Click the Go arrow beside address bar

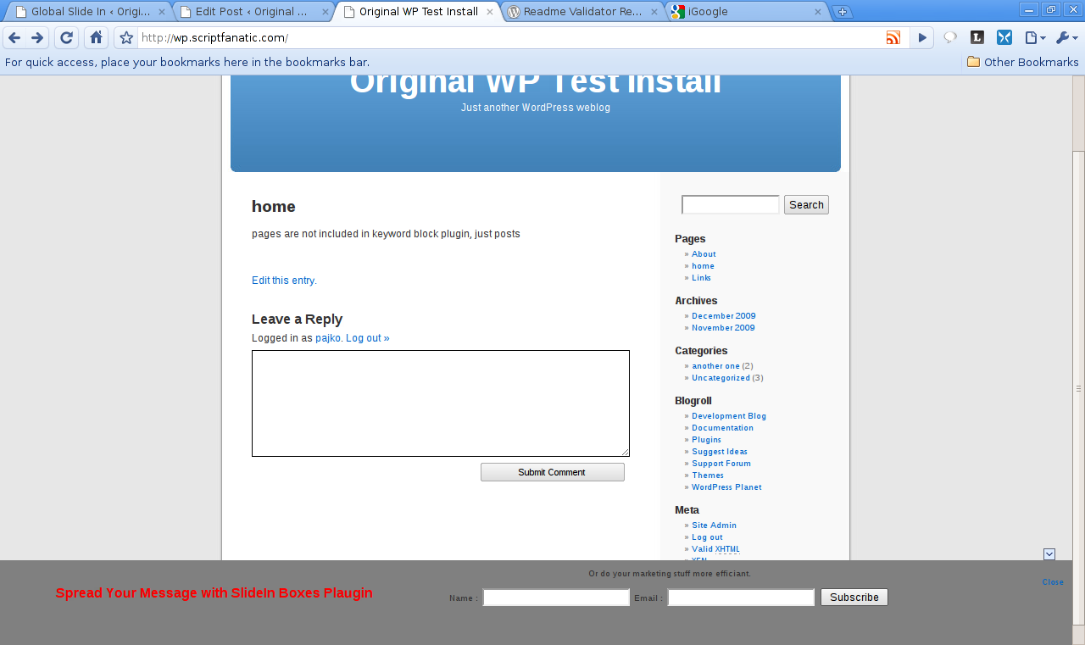pyautogui.click(x=921, y=37)
